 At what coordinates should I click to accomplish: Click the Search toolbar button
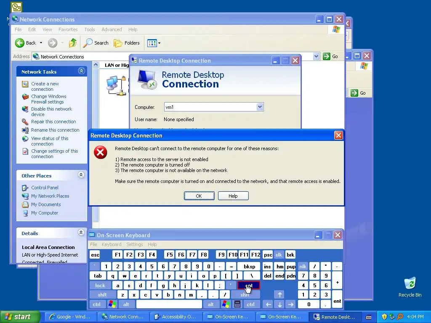96,43
